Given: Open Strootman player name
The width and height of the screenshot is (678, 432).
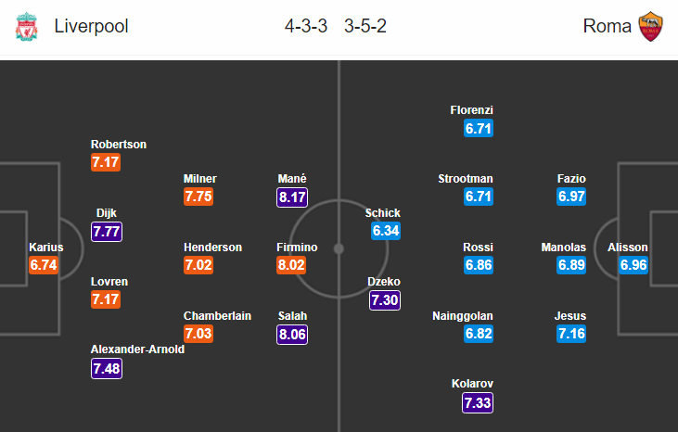Looking at the screenshot, I should (x=466, y=178).
